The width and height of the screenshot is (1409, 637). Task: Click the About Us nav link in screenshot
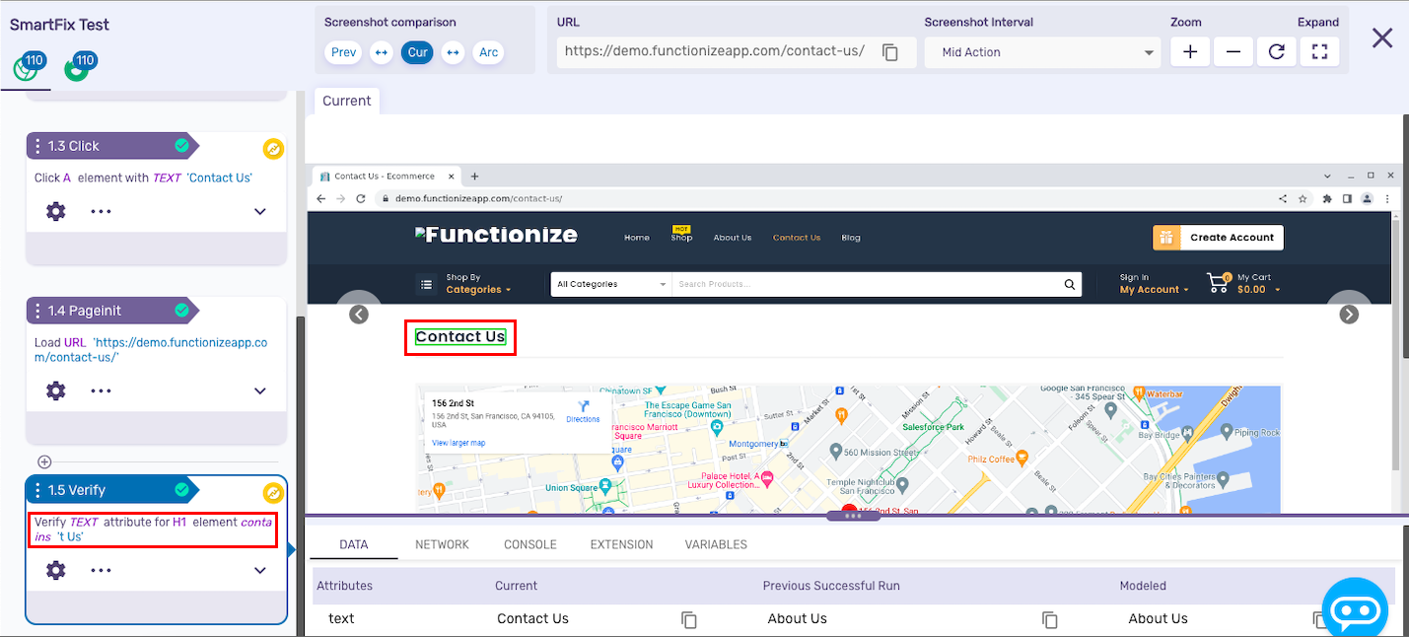[733, 238]
